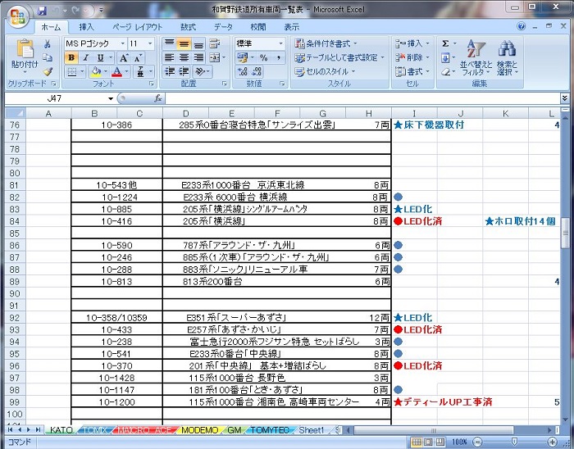Screen dimensions: 574x449
Task: Open 並べ替えとフィルタ sort and filter
Action: coord(476,58)
